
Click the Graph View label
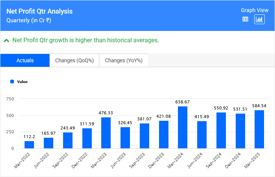pyautogui.click(x=254, y=10)
